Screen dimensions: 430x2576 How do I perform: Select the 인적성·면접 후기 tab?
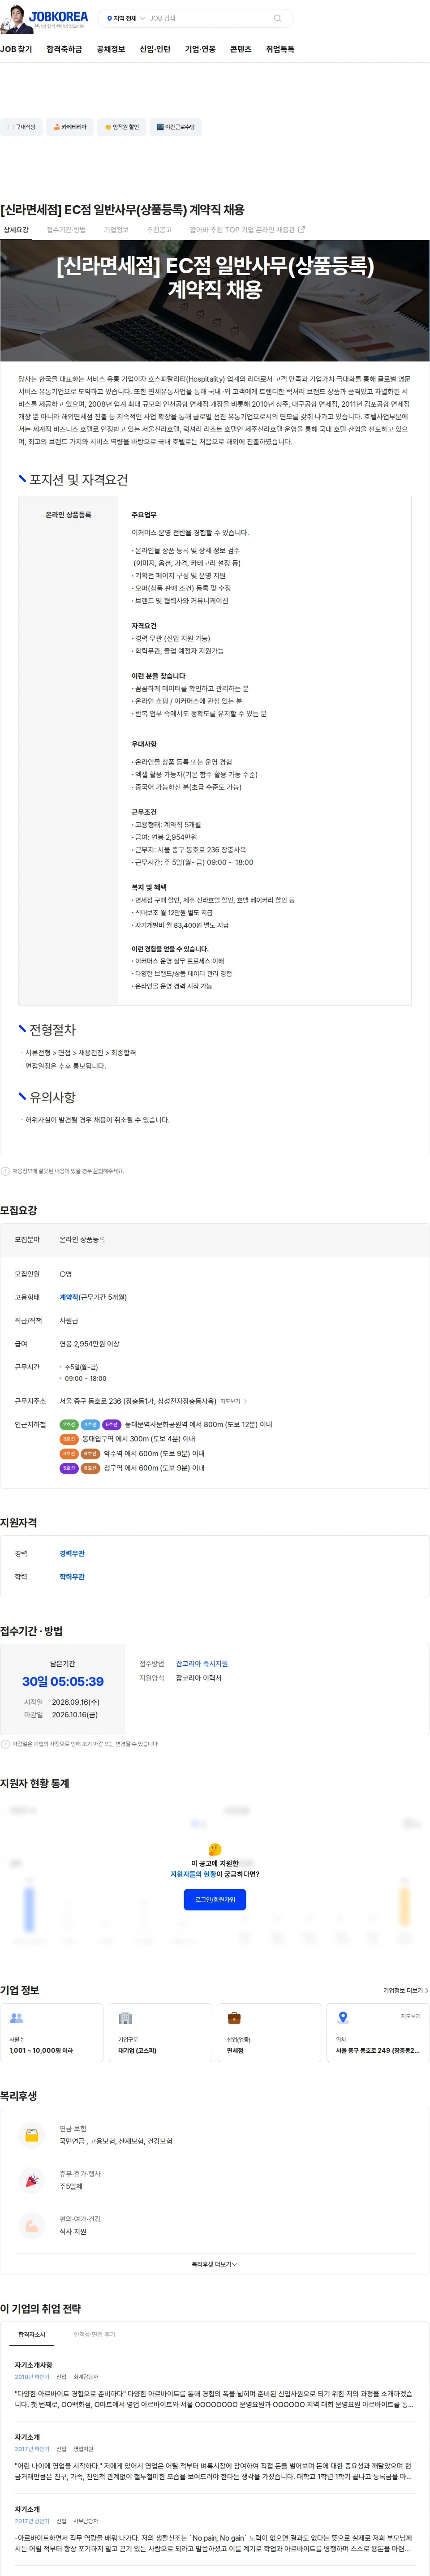(x=94, y=2334)
